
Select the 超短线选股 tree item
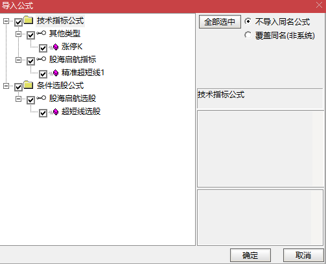tap(81, 112)
